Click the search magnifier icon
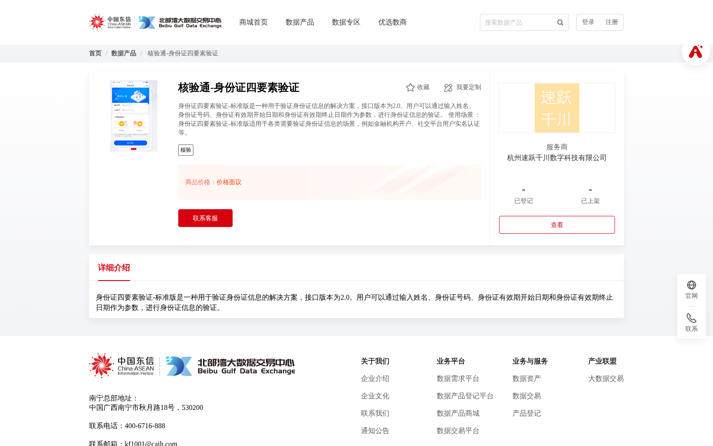This screenshot has height=446, width=713. [x=560, y=22]
